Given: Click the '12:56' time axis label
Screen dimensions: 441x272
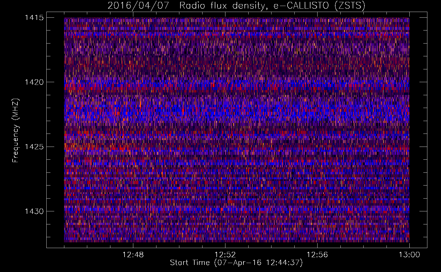Looking at the screenshot, I should point(317,255).
